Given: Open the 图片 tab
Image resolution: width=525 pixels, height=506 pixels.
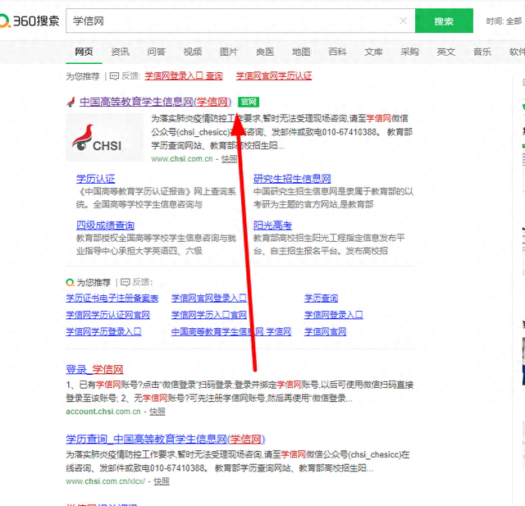Looking at the screenshot, I should 229,52.
